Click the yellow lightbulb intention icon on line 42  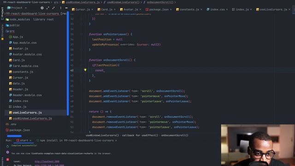click(x=85, y=70)
